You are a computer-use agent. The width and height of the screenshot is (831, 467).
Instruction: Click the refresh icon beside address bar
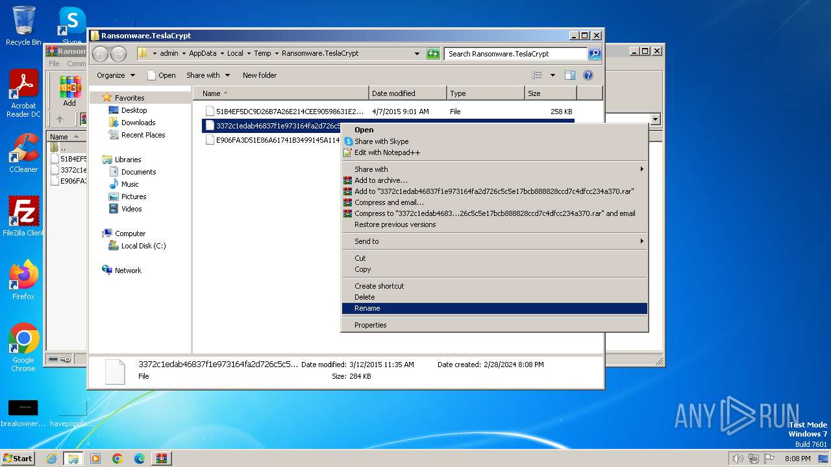click(x=433, y=54)
